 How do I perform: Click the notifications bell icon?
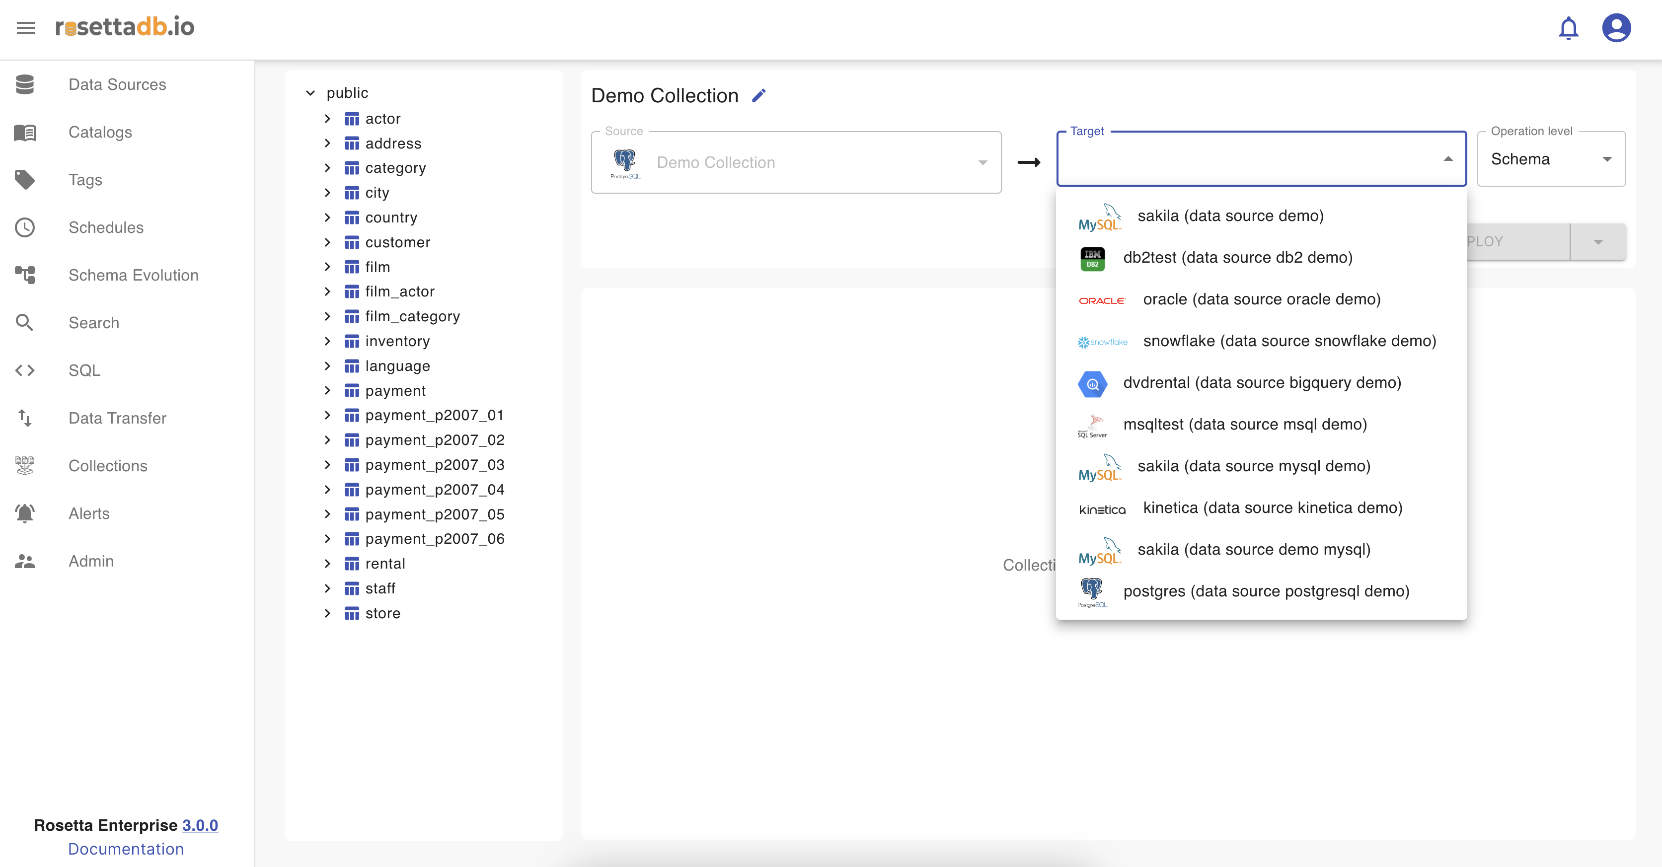pos(1568,28)
